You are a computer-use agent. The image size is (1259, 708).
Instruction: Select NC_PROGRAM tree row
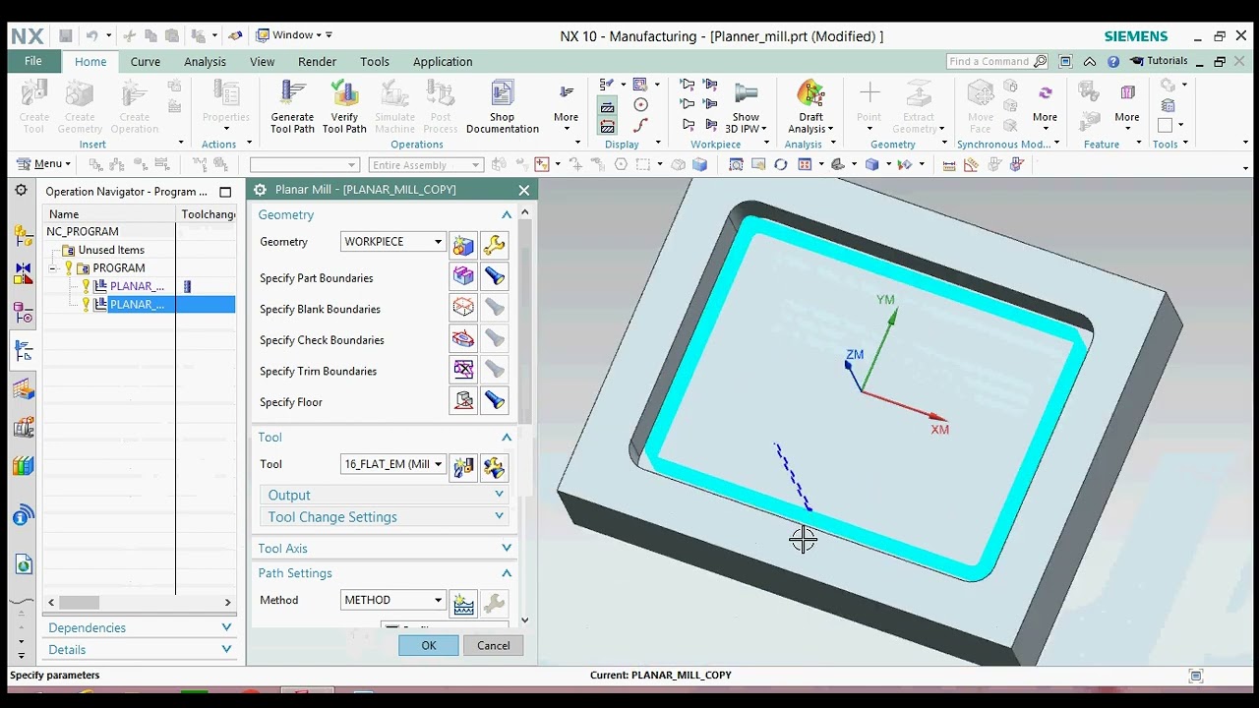pos(83,231)
